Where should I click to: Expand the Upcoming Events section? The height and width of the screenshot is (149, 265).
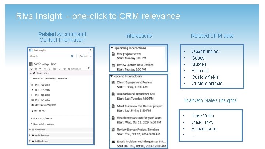[x=31, y=118]
